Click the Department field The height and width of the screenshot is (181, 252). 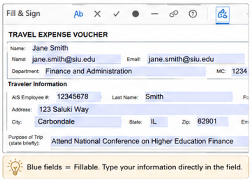point(126,71)
